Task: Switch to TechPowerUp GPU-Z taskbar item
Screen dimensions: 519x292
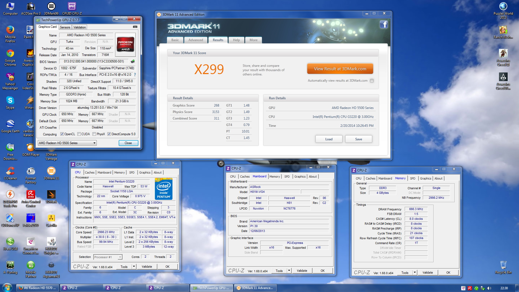Action: click(x=211, y=288)
